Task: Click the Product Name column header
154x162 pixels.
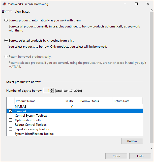Action: point(25,101)
